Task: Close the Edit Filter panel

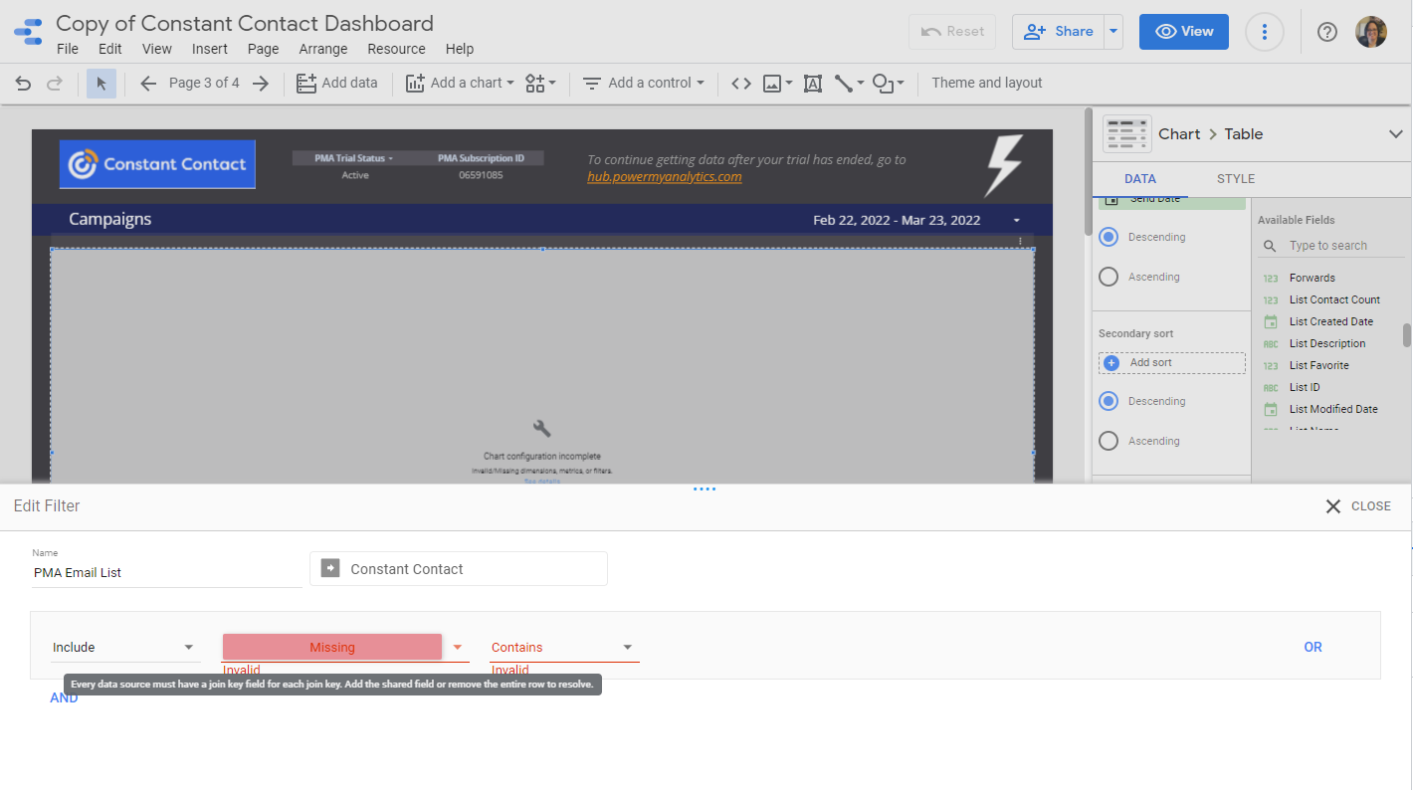Action: 1357,506
